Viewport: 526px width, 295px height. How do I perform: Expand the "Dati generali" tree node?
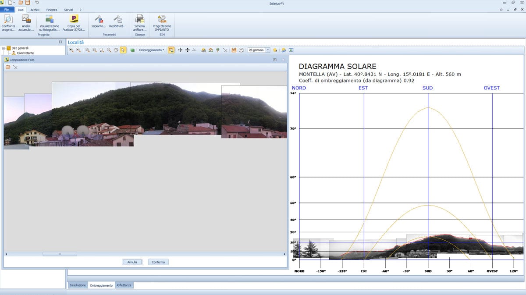pyautogui.click(x=3, y=48)
